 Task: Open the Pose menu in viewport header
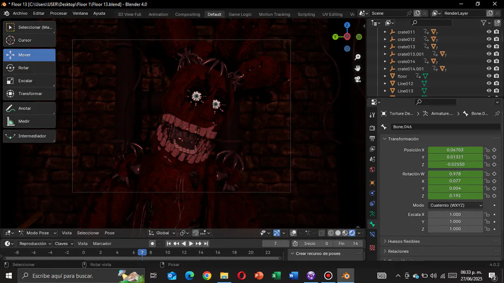click(x=109, y=233)
